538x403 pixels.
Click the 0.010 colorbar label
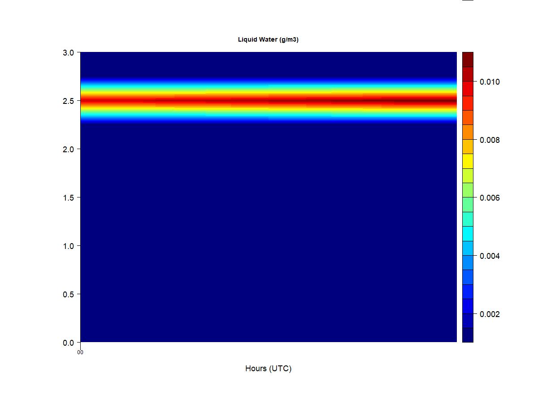tap(490, 82)
